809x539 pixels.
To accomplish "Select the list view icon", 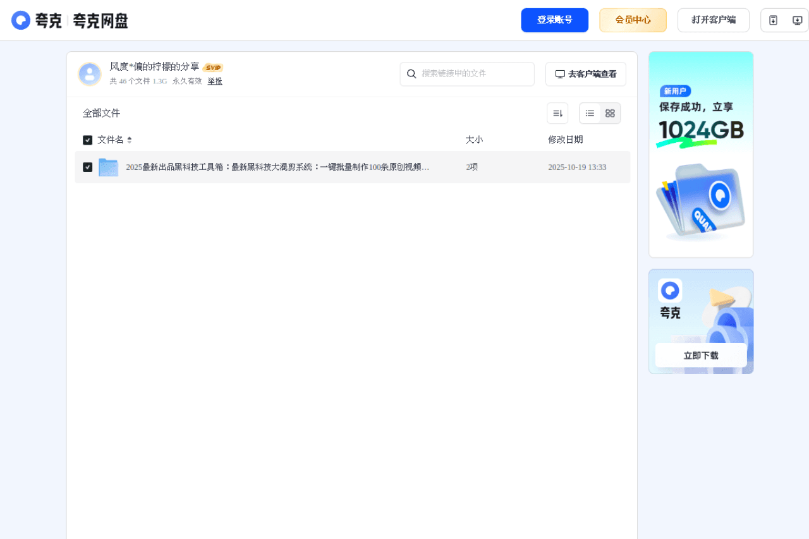I will (x=590, y=113).
